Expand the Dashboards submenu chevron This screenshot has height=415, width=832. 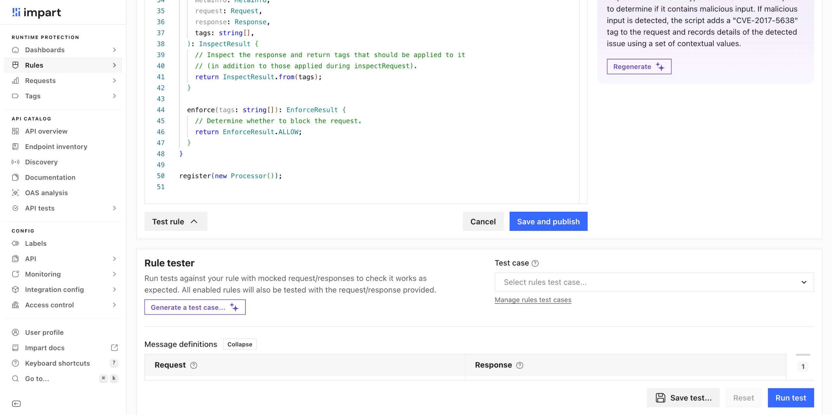tap(114, 50)
